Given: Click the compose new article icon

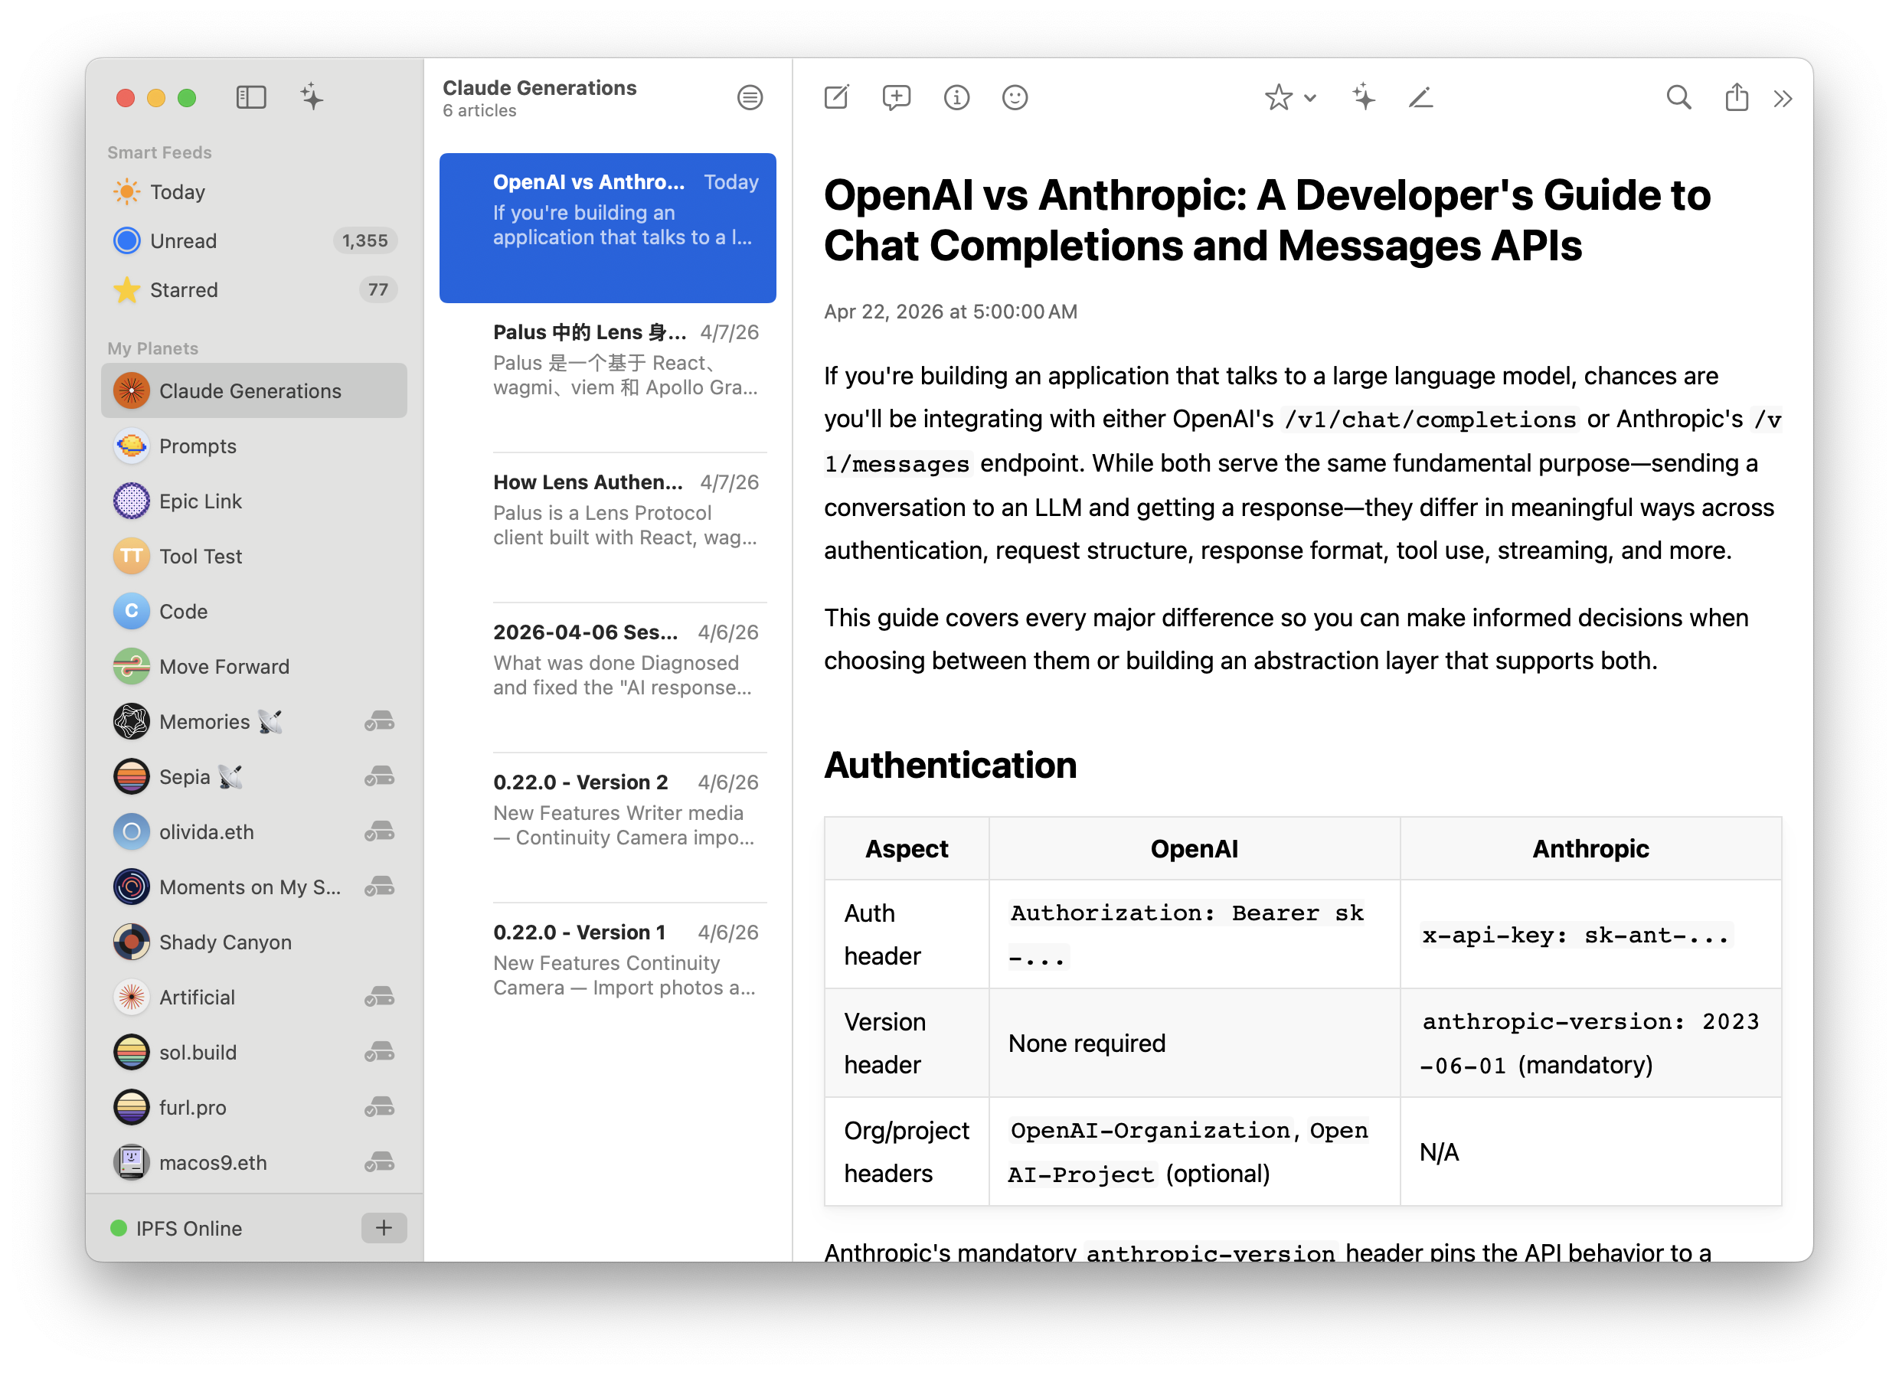Looking at the screenshot, I should click(835, 98).
